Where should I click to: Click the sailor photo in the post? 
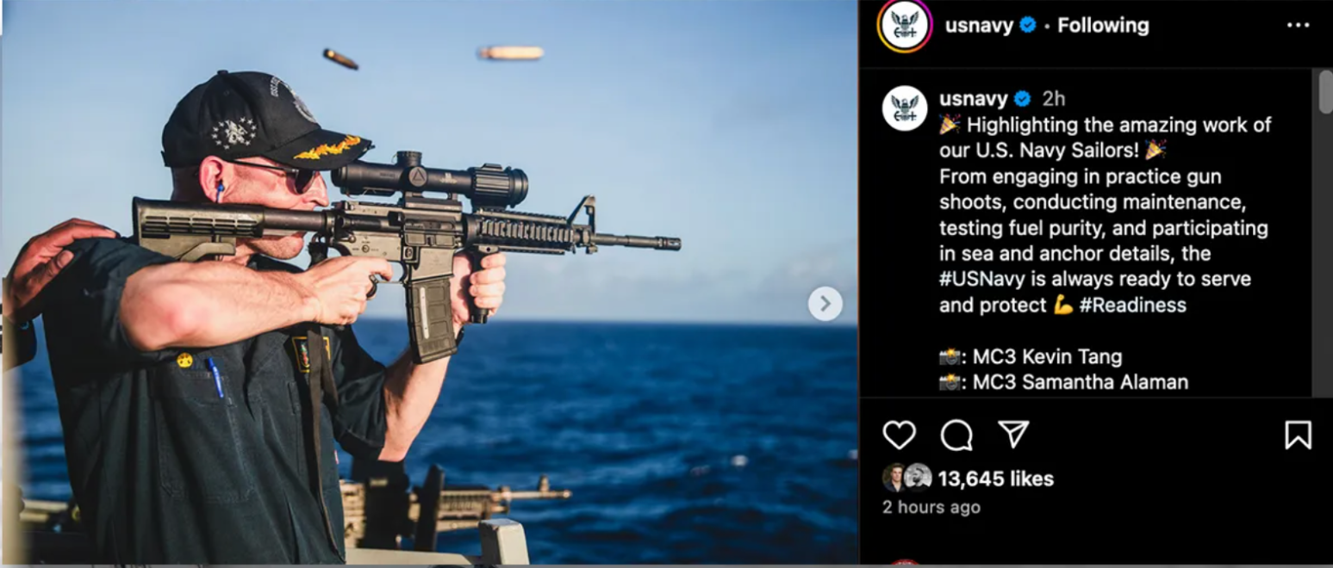pyautogui.click(x=429, y=282)
